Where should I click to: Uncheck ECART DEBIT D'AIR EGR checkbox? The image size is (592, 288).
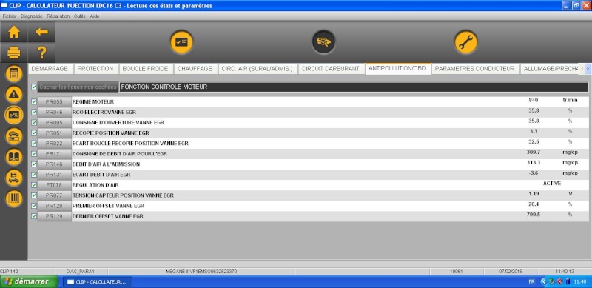[x=34, y=175]
